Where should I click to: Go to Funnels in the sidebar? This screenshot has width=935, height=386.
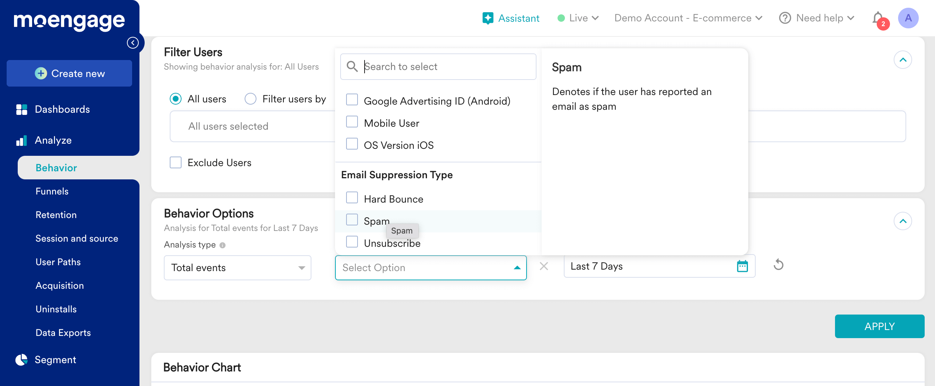pos(52,192)
